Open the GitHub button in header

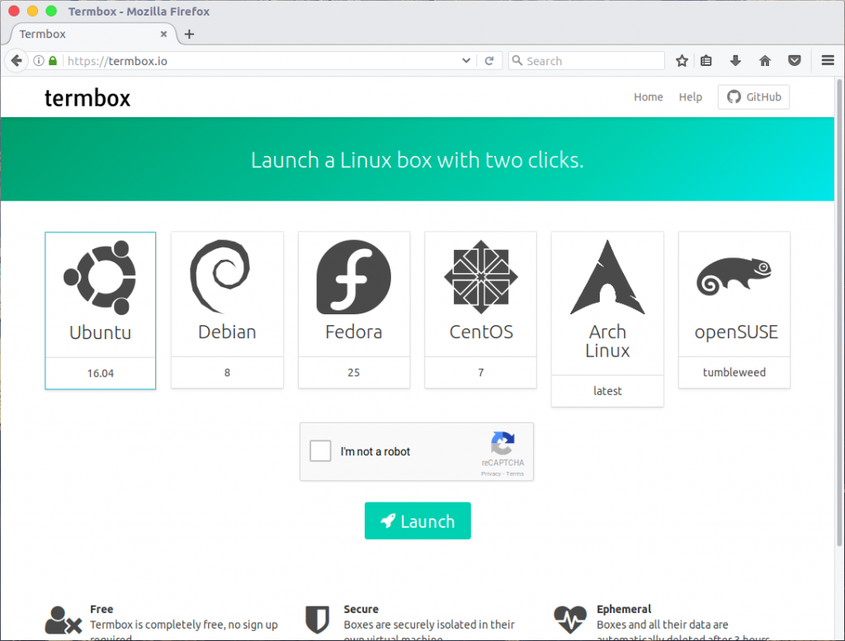tap(753, 97)
